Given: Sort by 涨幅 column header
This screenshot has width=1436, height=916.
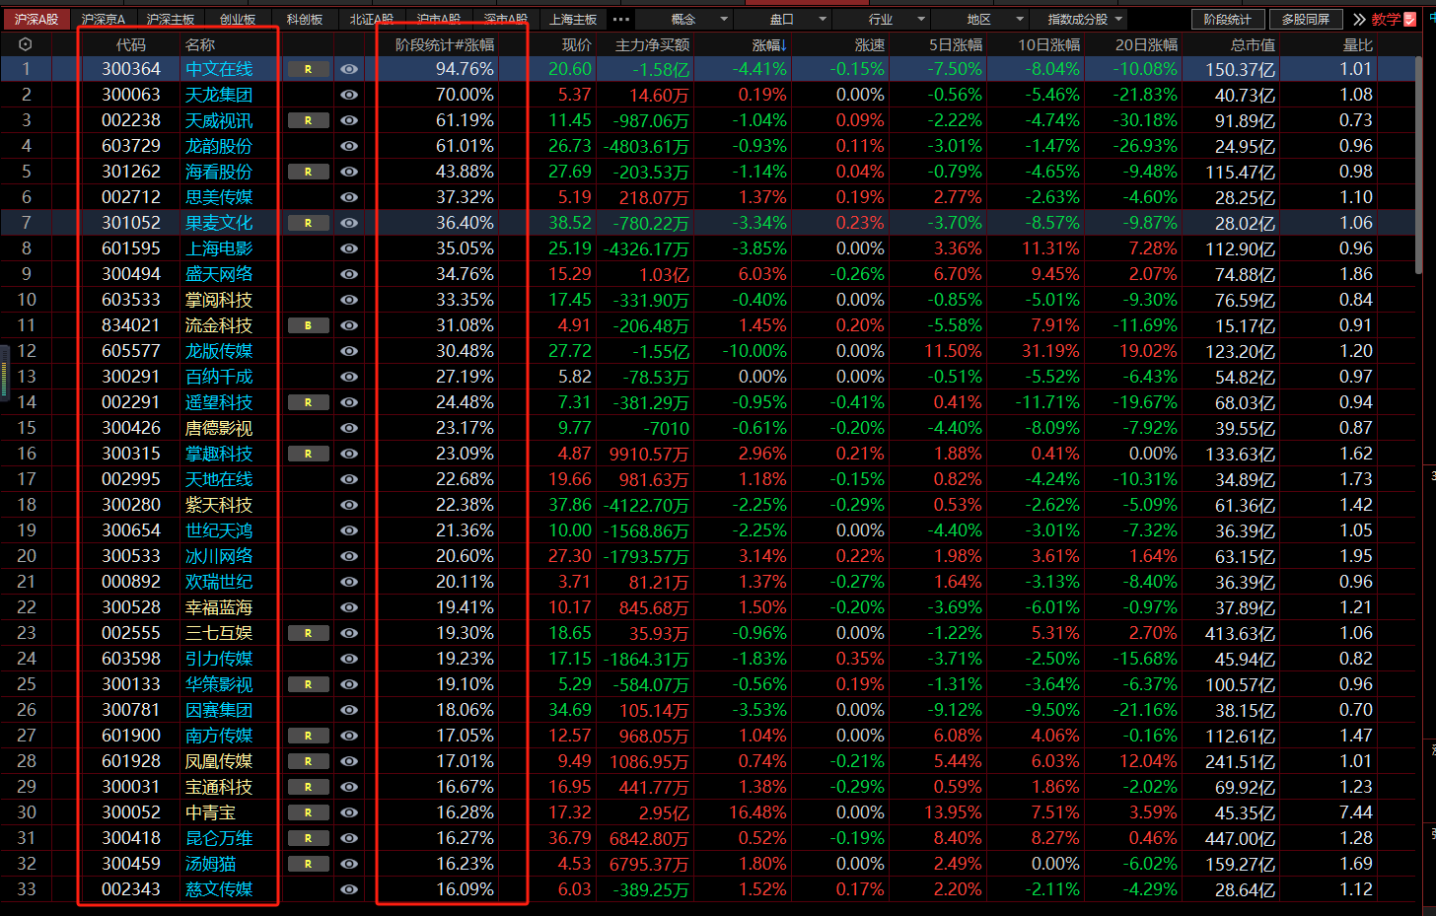Looking at the screenshot, I should tap(769, 44).
